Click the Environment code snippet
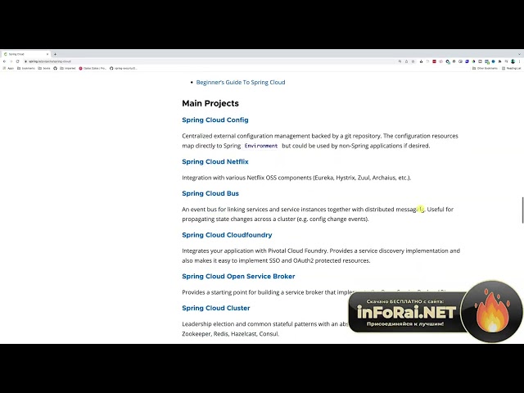Screen dimensions: 524x393 [x=261, y=146]
